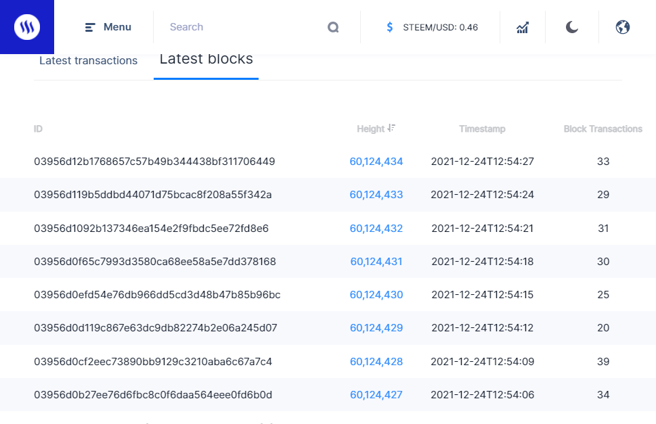Select the Latest blocks tab
The width and height of the screenshot is (656, 424).
tap(206, 60)
